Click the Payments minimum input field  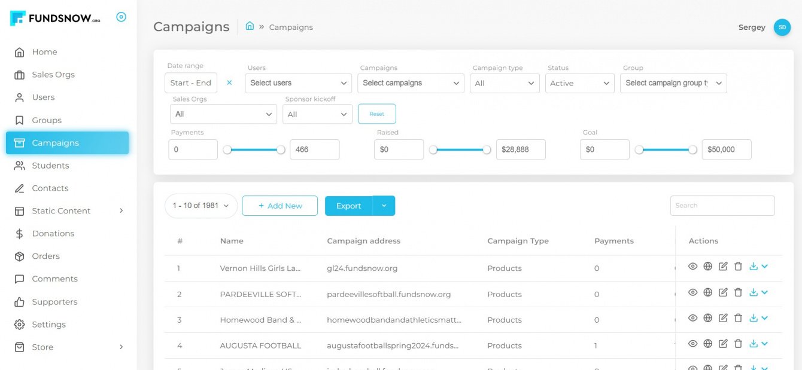[193, 149]
